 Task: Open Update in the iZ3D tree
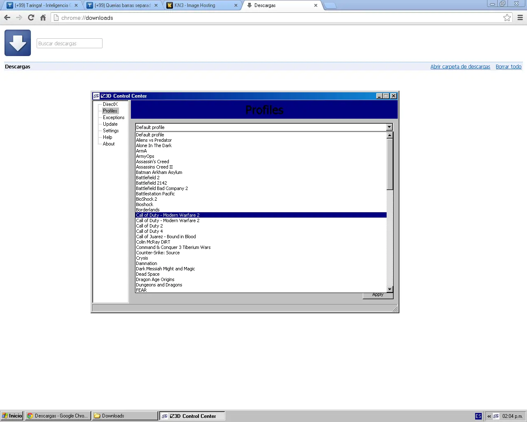[x=110, y=124]
